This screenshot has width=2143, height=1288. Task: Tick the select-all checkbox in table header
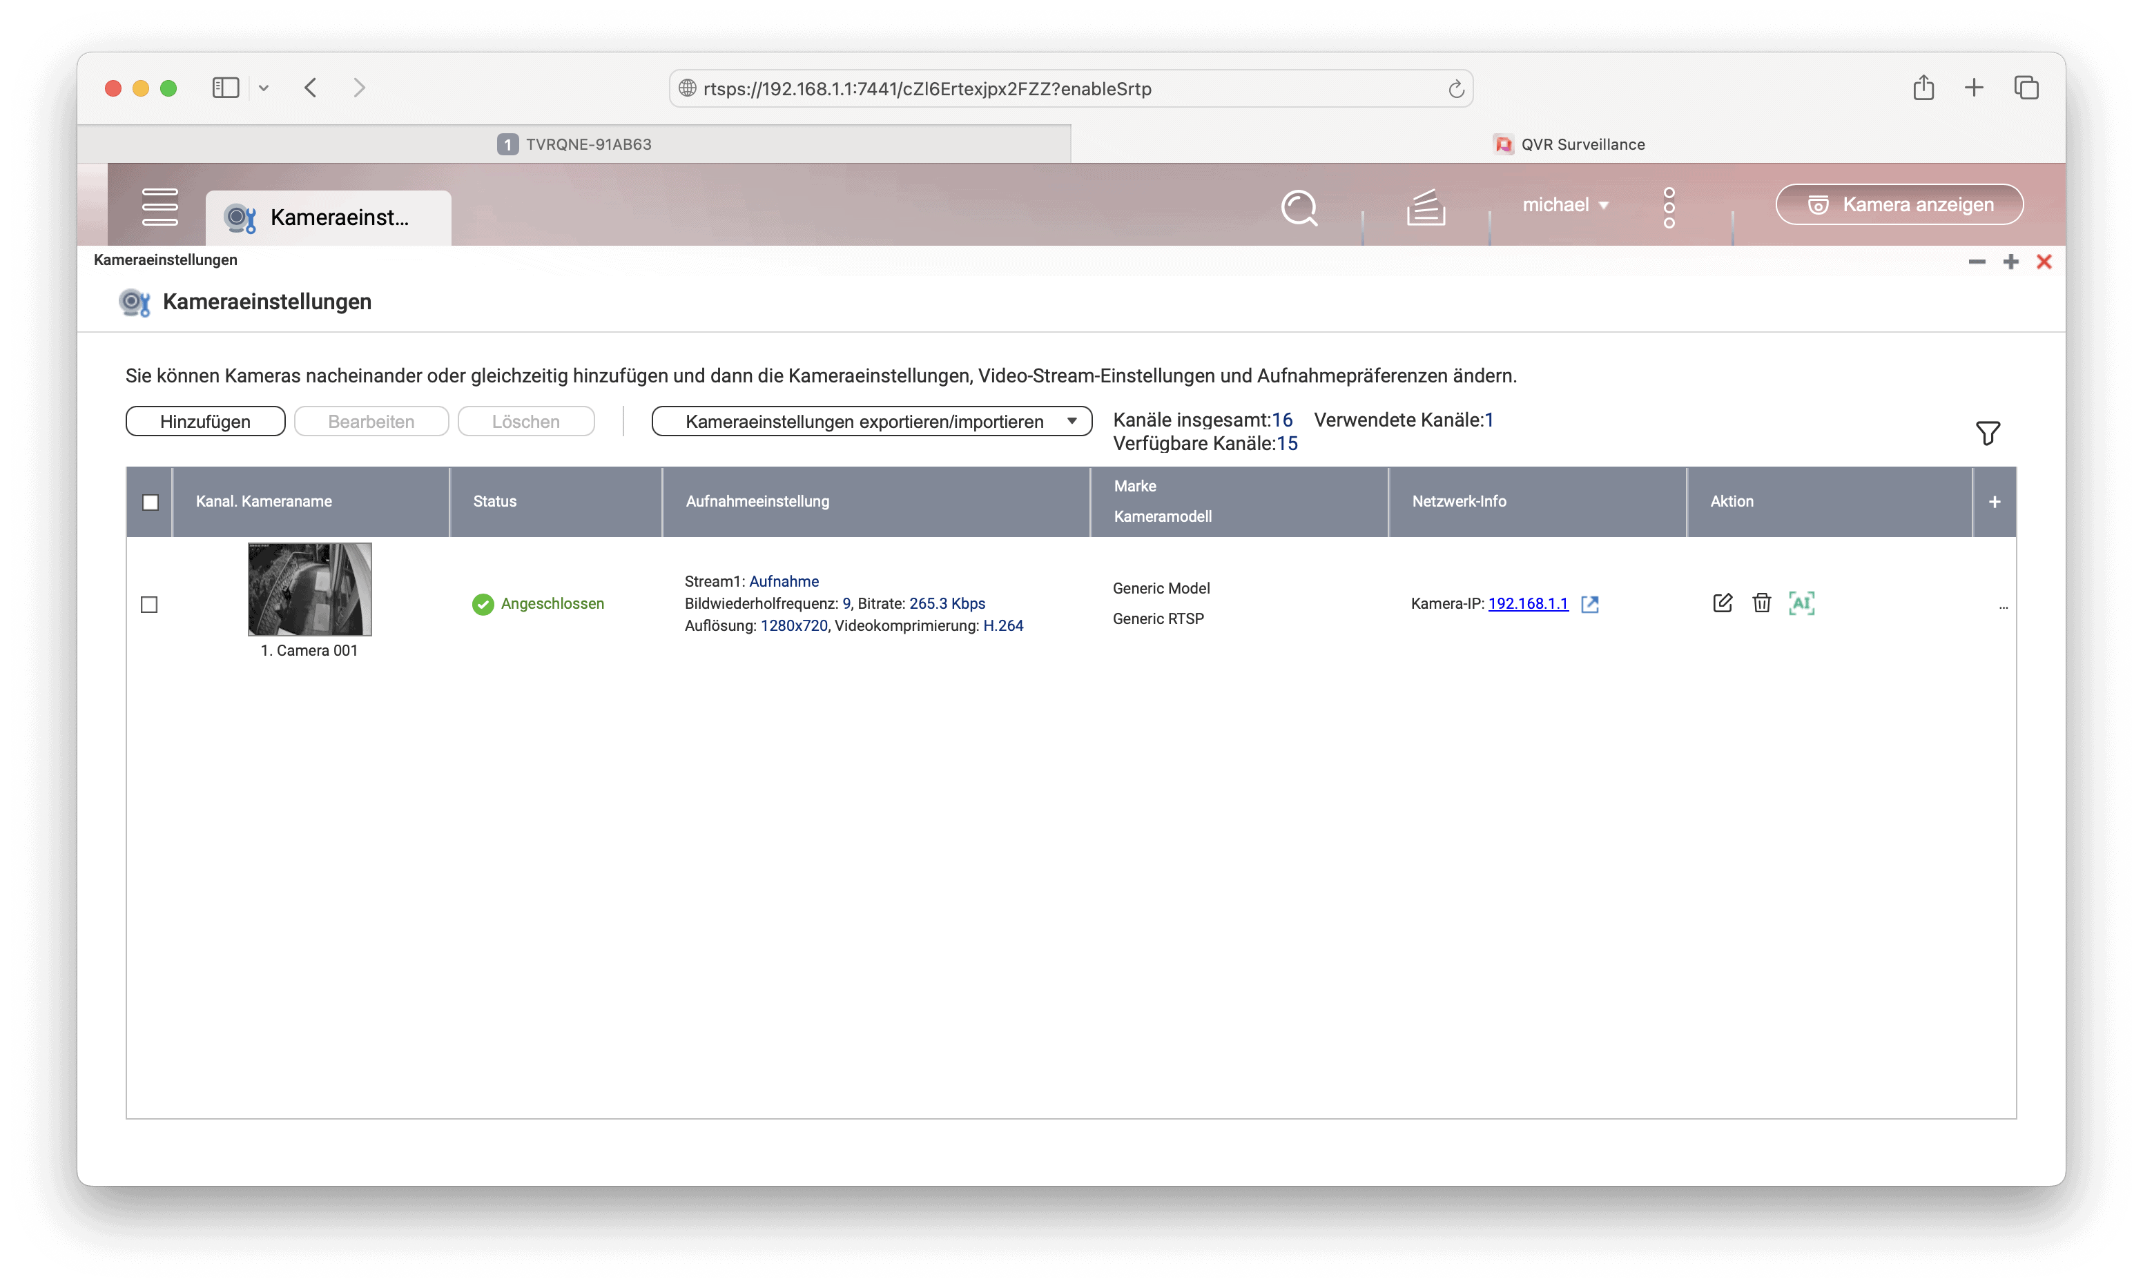click(150, 502)
